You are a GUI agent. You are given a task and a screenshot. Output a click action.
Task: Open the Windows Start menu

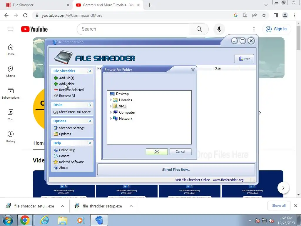8,220
